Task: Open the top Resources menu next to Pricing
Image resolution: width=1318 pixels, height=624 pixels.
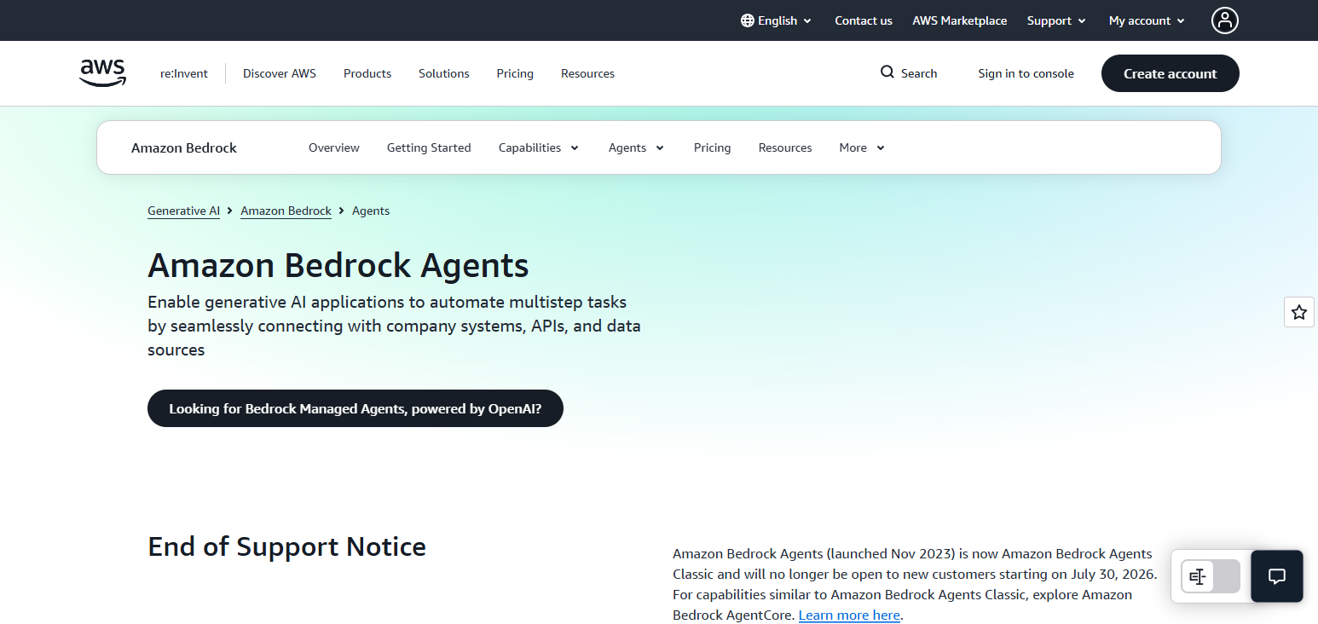Action: point(587,73)
